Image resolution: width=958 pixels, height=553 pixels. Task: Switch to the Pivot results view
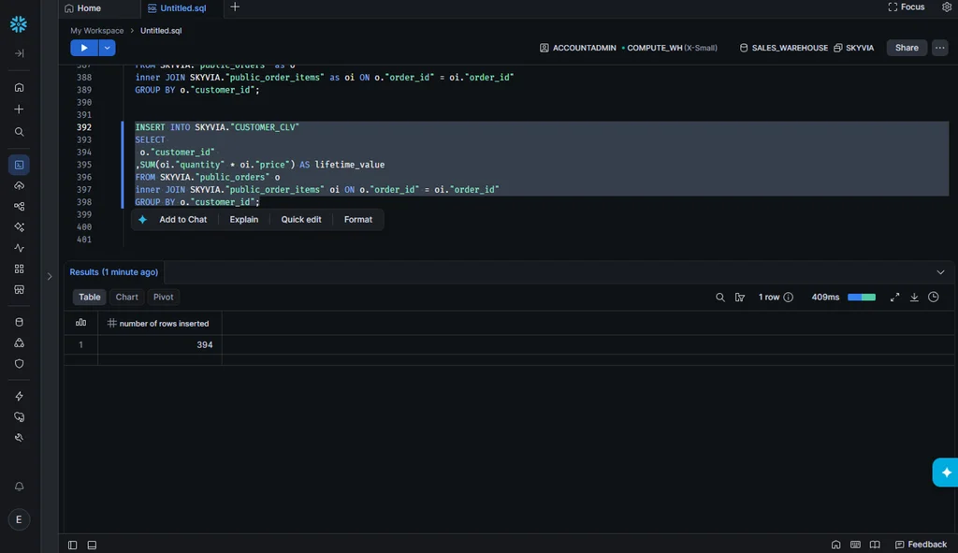(163, 297)
